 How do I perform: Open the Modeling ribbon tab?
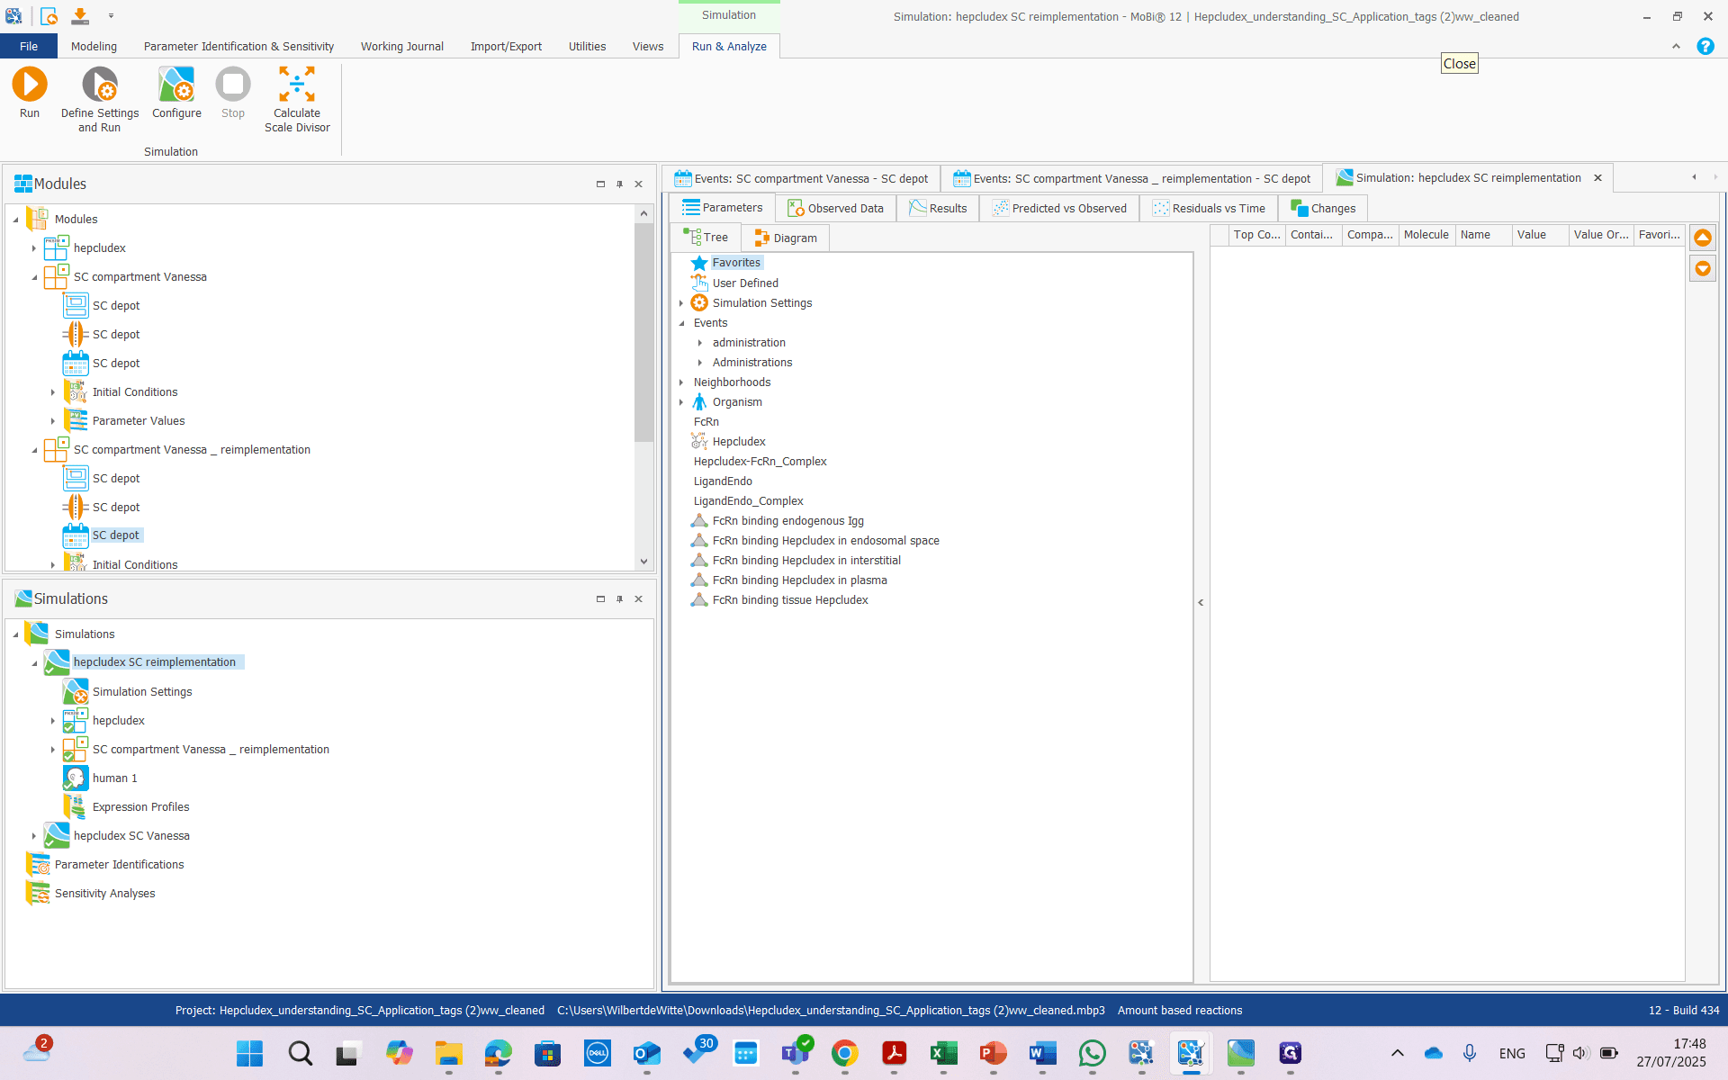[x=94, y=46]
